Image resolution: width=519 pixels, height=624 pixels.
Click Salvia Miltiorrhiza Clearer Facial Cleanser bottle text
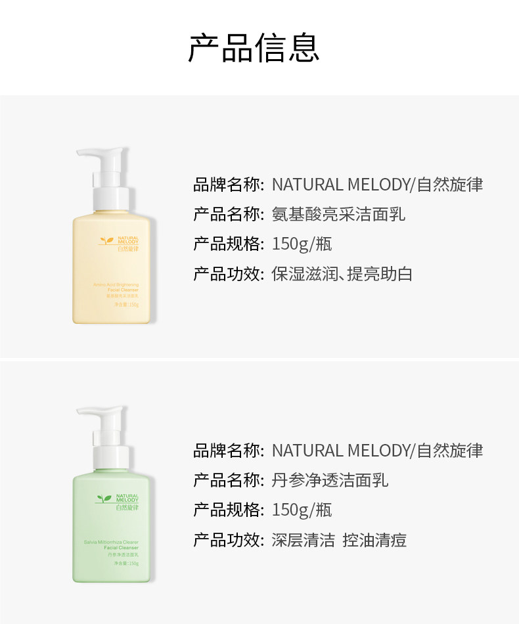[x=112, y=545]
